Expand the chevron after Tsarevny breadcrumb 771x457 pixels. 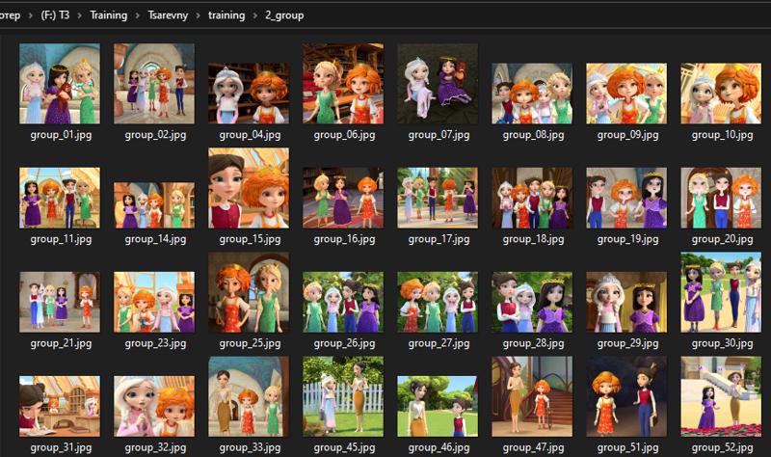(199, 15)
